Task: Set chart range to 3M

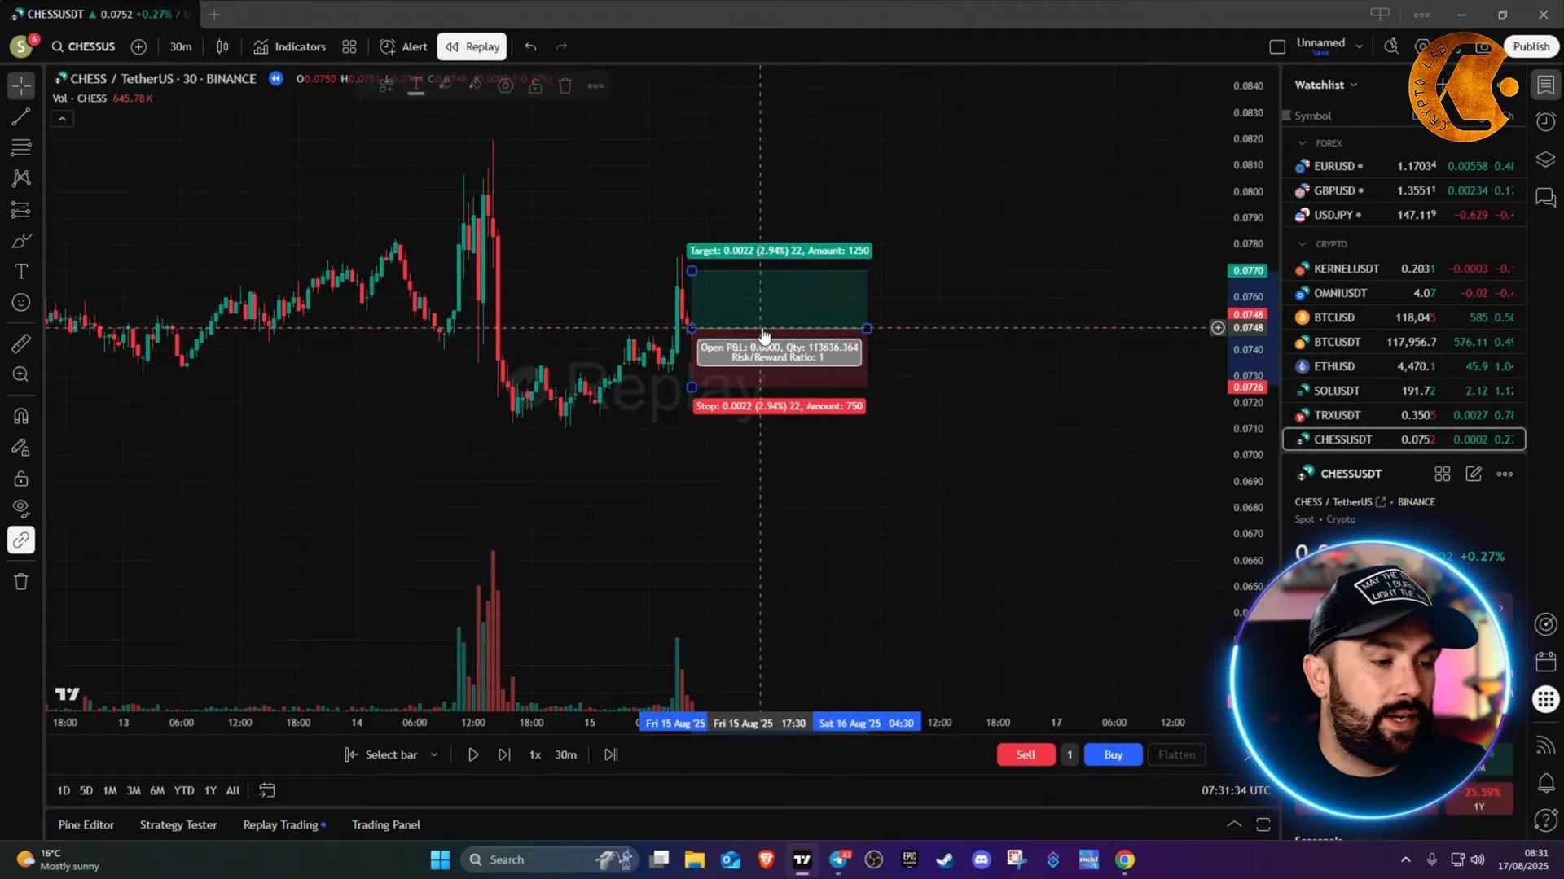Action: coord(134,790)
